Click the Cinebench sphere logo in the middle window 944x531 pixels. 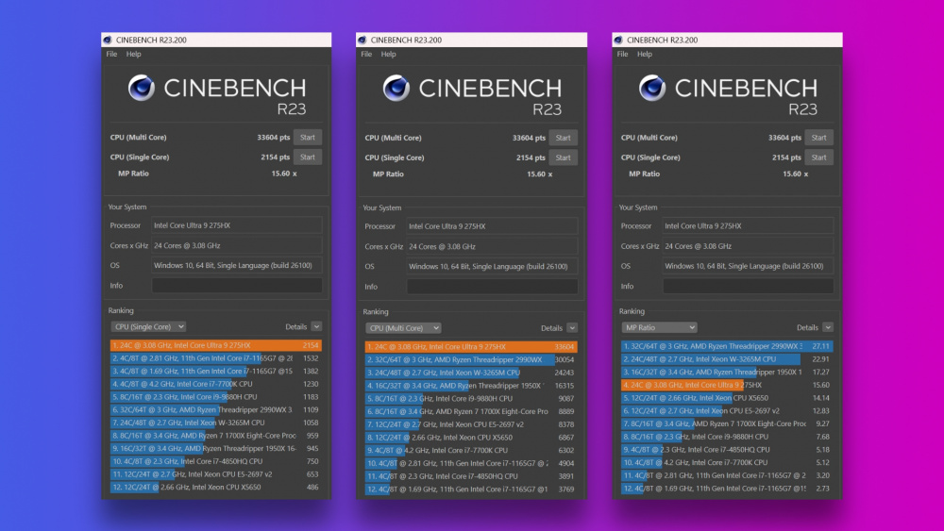tap(396, 88)
